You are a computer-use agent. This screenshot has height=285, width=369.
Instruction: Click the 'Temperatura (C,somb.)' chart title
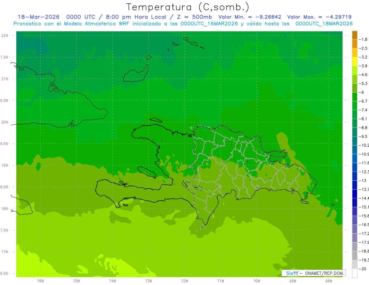click(x=188, y=7)
